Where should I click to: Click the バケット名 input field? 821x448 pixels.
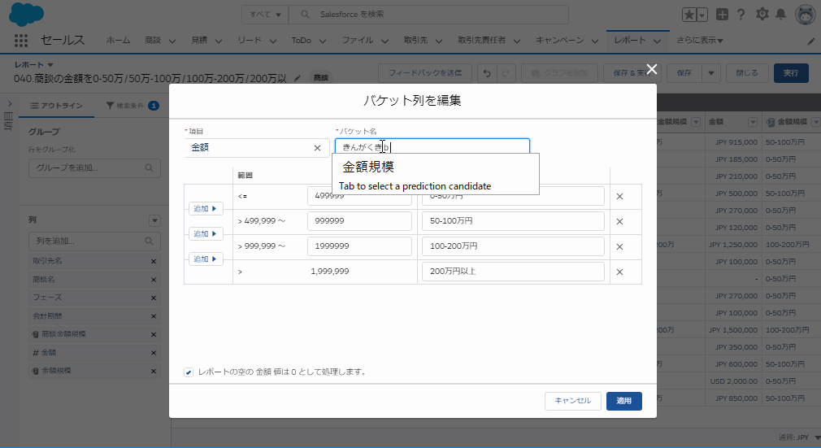click(x=432, y=147)
